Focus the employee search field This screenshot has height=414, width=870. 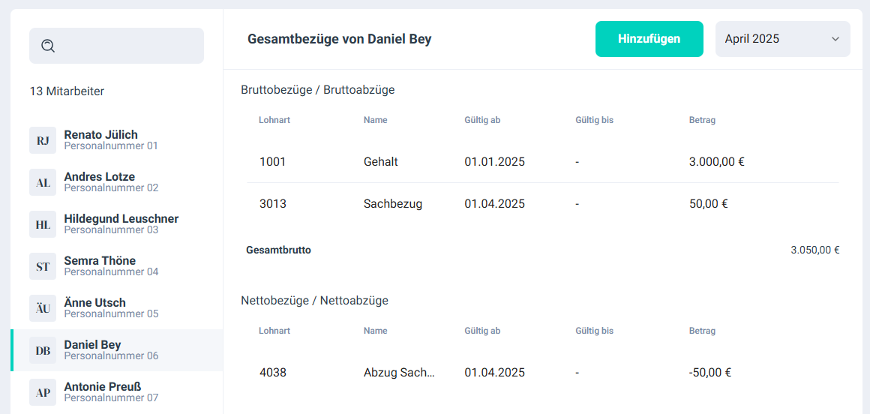(x=127, y=46)
